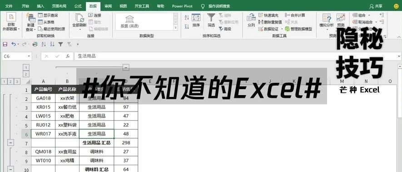The image size is (402, 172).
Task: Collapse the row 7 subtotal group
Action: [x=11, y=142]
